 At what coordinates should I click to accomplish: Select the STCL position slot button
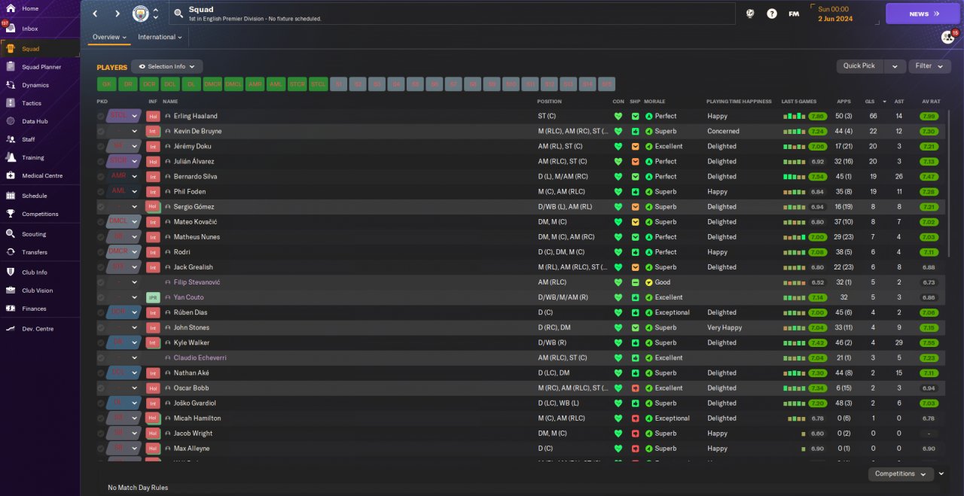coord(319,84)
